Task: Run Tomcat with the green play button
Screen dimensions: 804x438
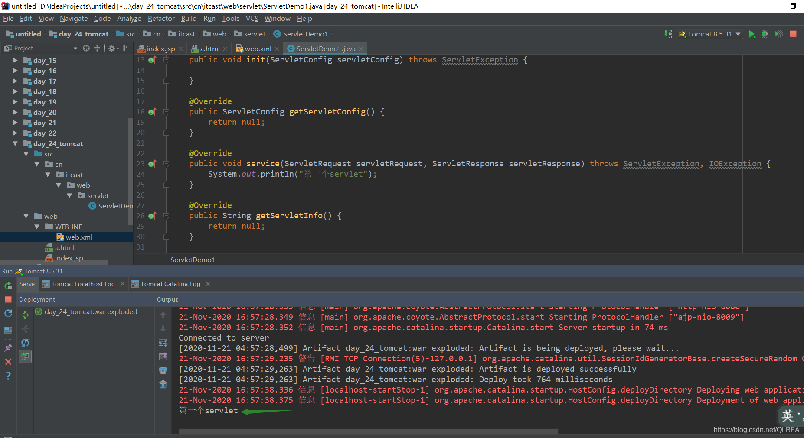Action: coord(752,34)
